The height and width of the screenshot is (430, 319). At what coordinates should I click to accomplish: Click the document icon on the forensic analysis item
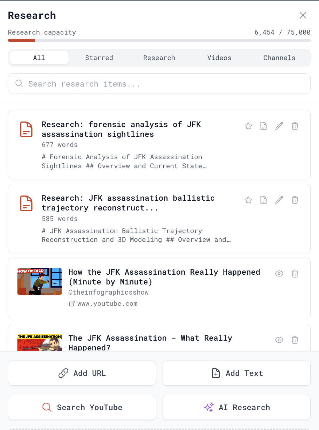[x=263, y=126]
